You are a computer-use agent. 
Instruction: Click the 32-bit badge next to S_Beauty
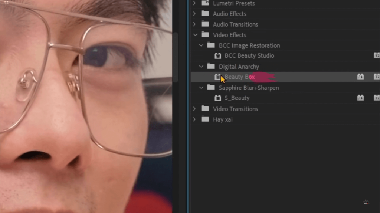point(377,98)
